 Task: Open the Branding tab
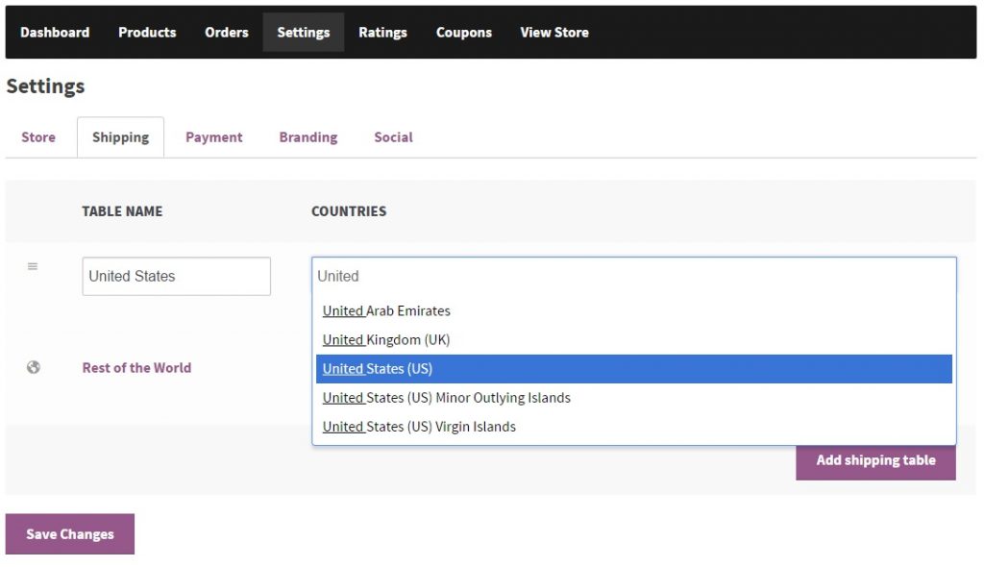coord(308,137)
